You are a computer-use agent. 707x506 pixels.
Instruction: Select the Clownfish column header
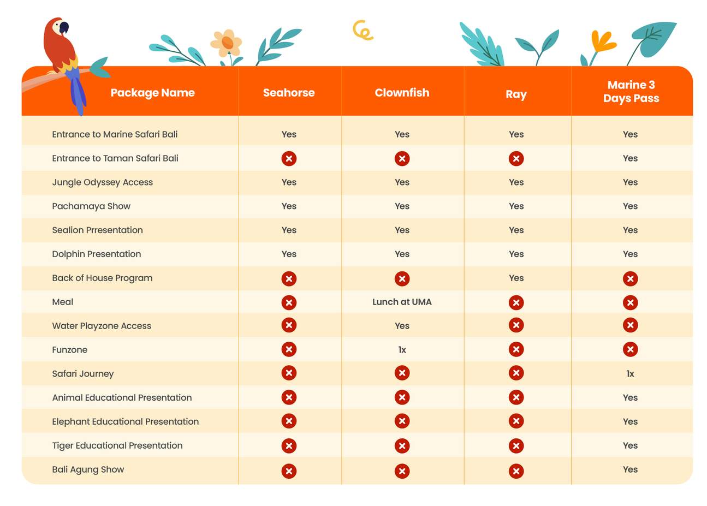(x=402, y=93)
